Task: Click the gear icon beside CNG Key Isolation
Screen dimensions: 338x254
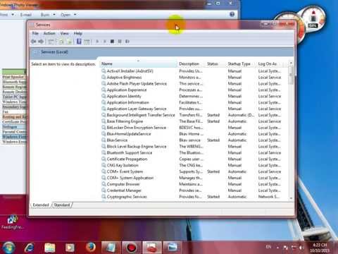Action: [x=104, y=165]
